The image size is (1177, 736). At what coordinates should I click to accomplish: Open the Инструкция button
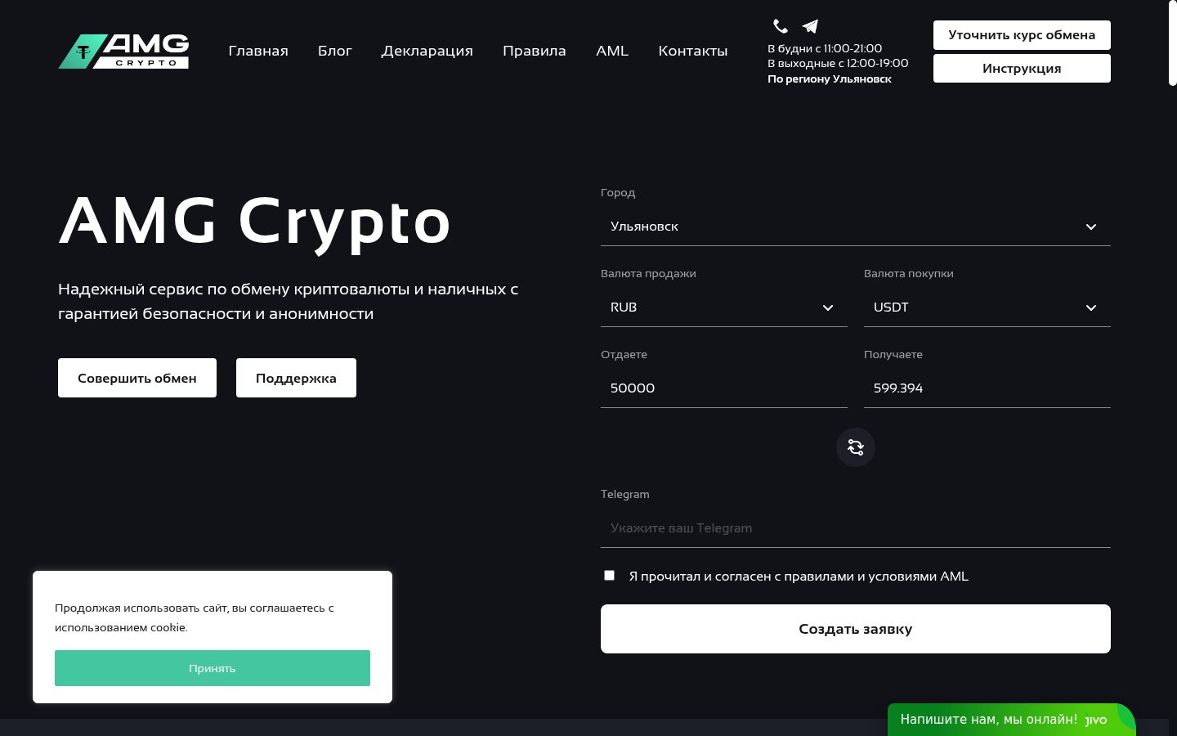click(1022, 69)
